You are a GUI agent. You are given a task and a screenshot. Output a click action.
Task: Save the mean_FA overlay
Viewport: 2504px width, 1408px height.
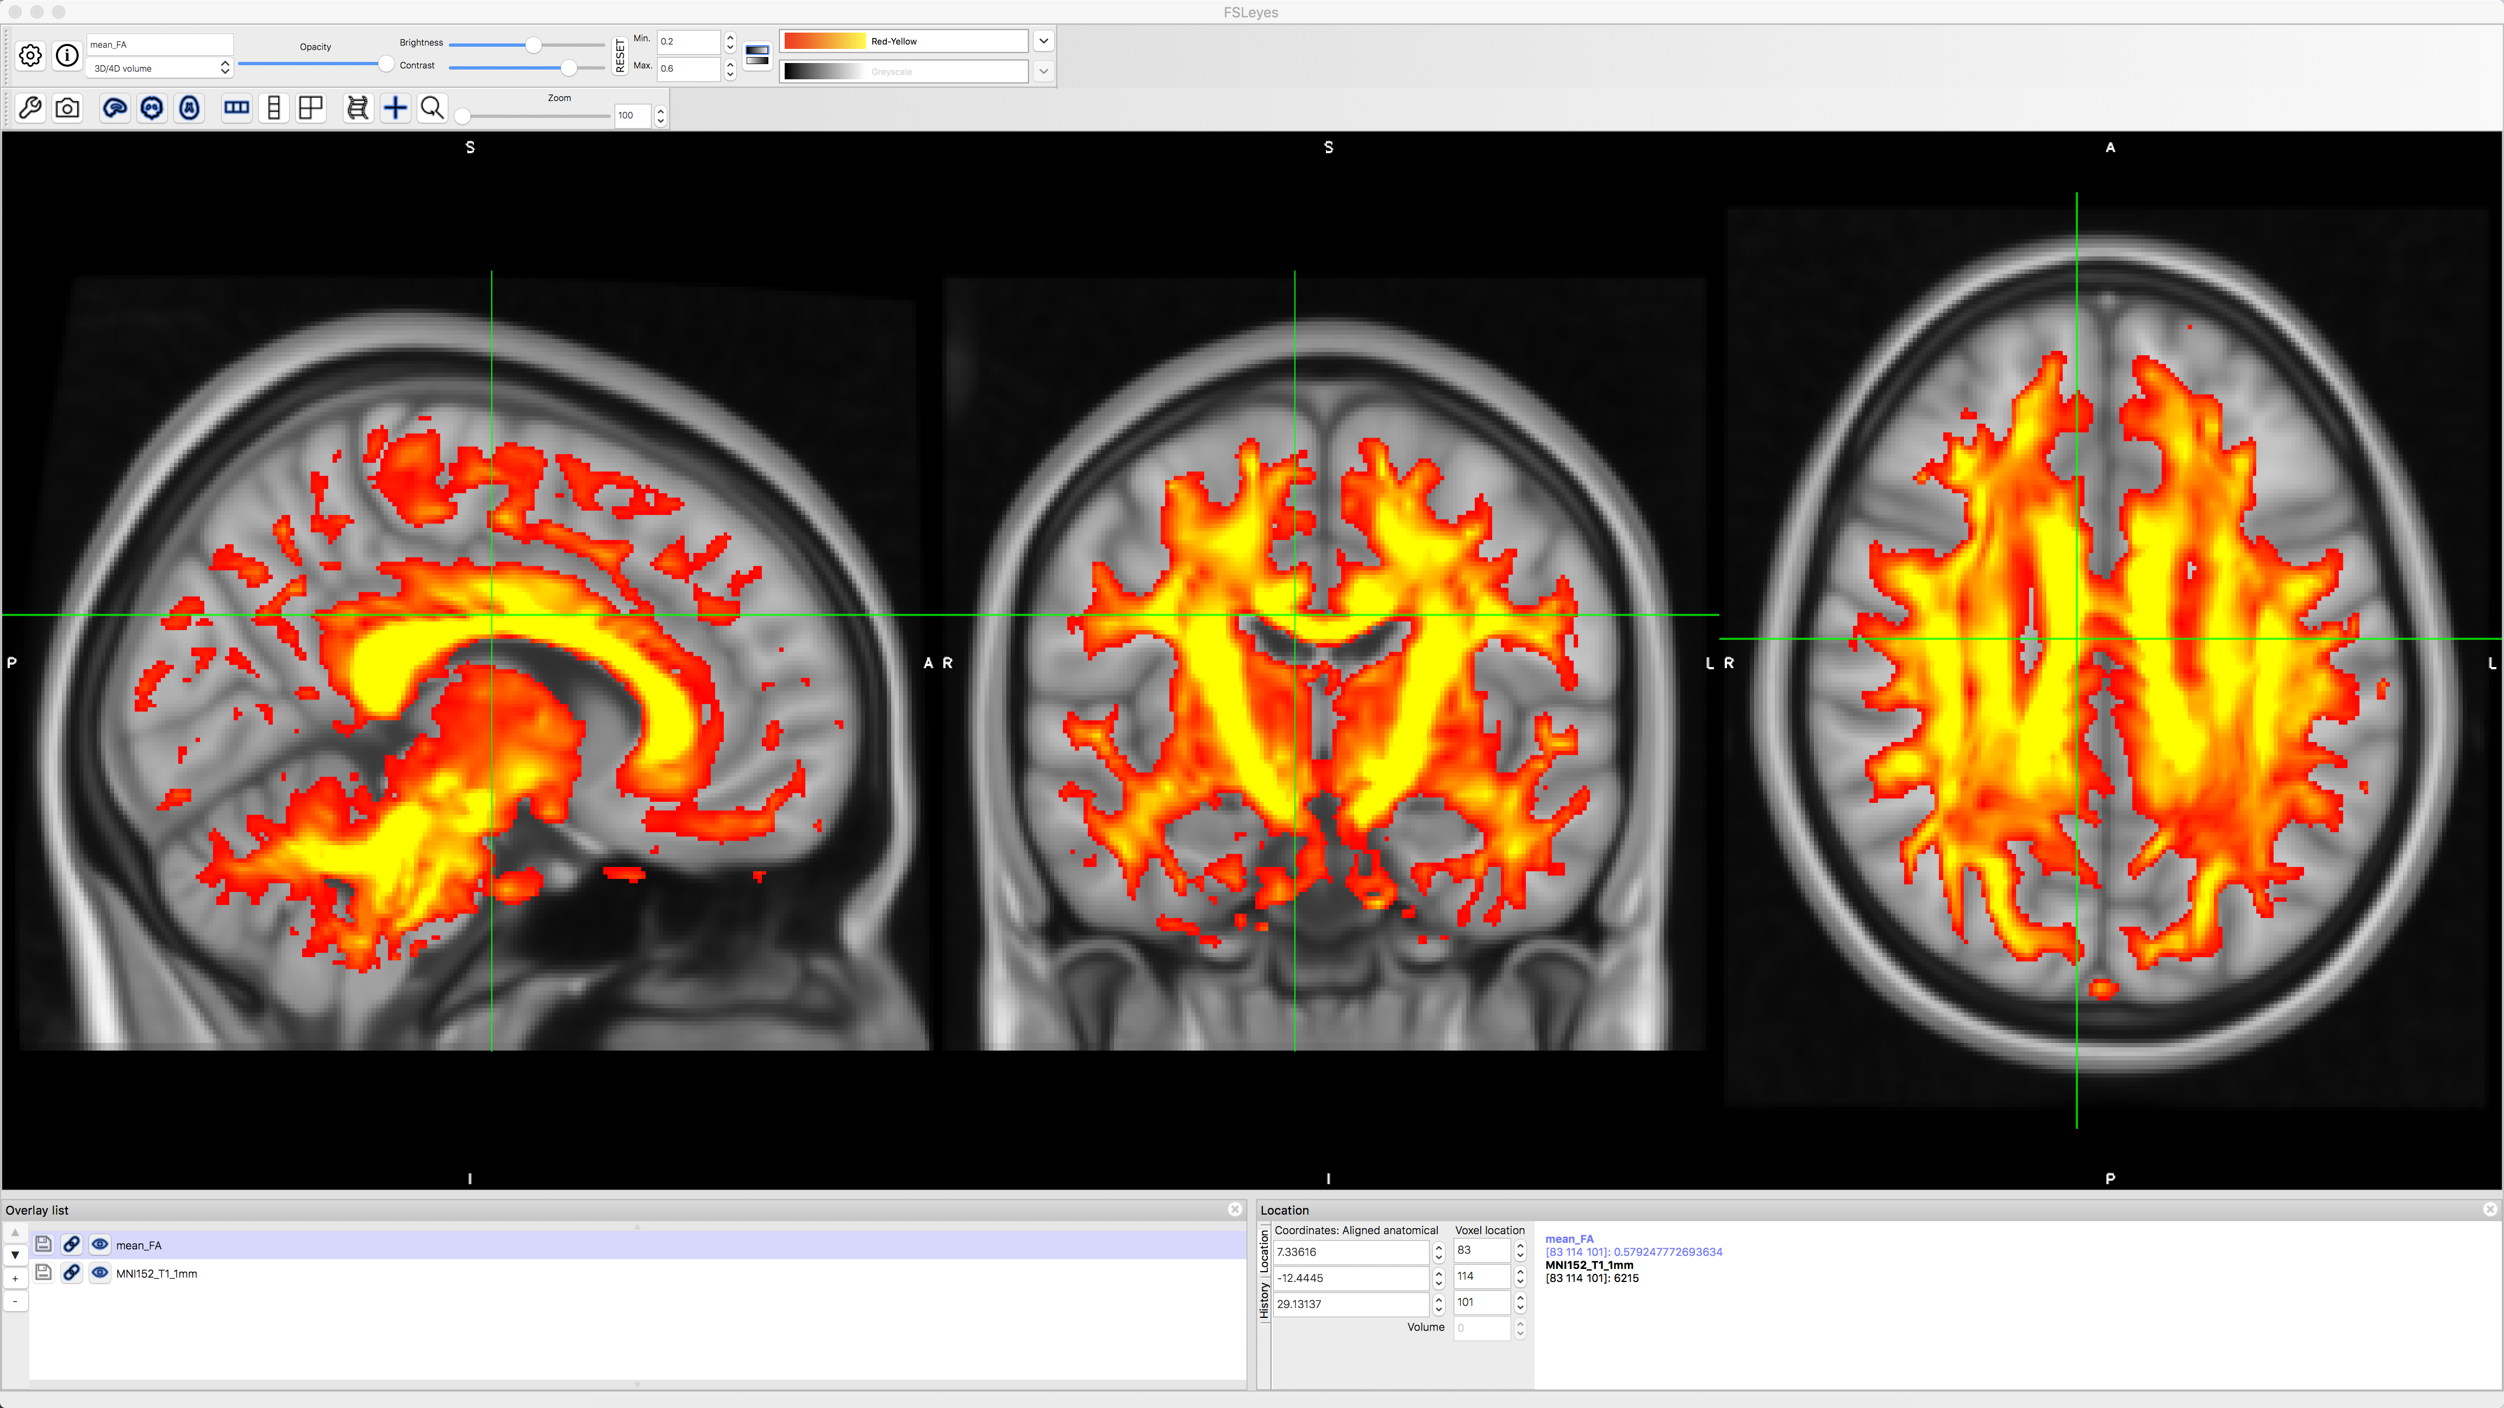pos(43,1244)
